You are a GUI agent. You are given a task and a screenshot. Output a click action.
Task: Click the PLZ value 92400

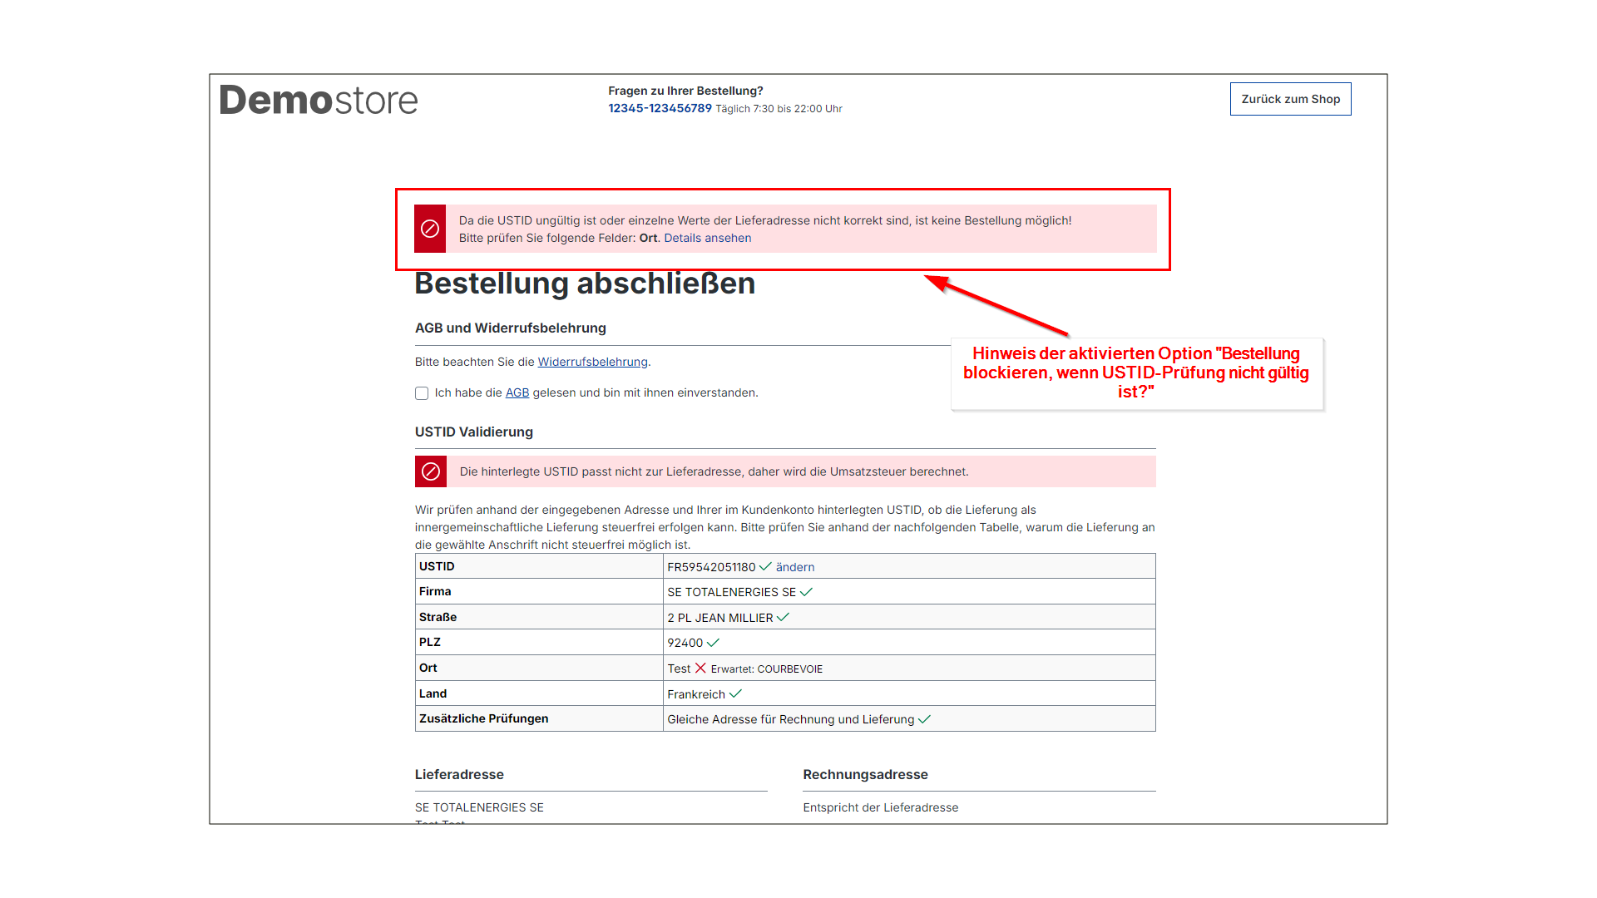(x=685, y=643)
